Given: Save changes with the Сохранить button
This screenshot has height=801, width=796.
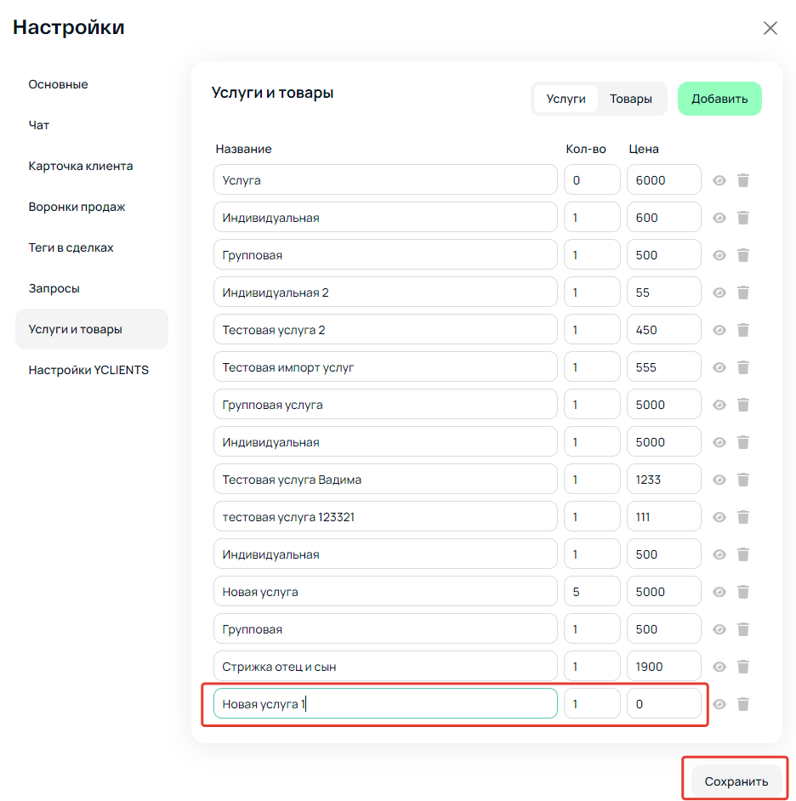Looking at the screenshot, I should [736, 781].
